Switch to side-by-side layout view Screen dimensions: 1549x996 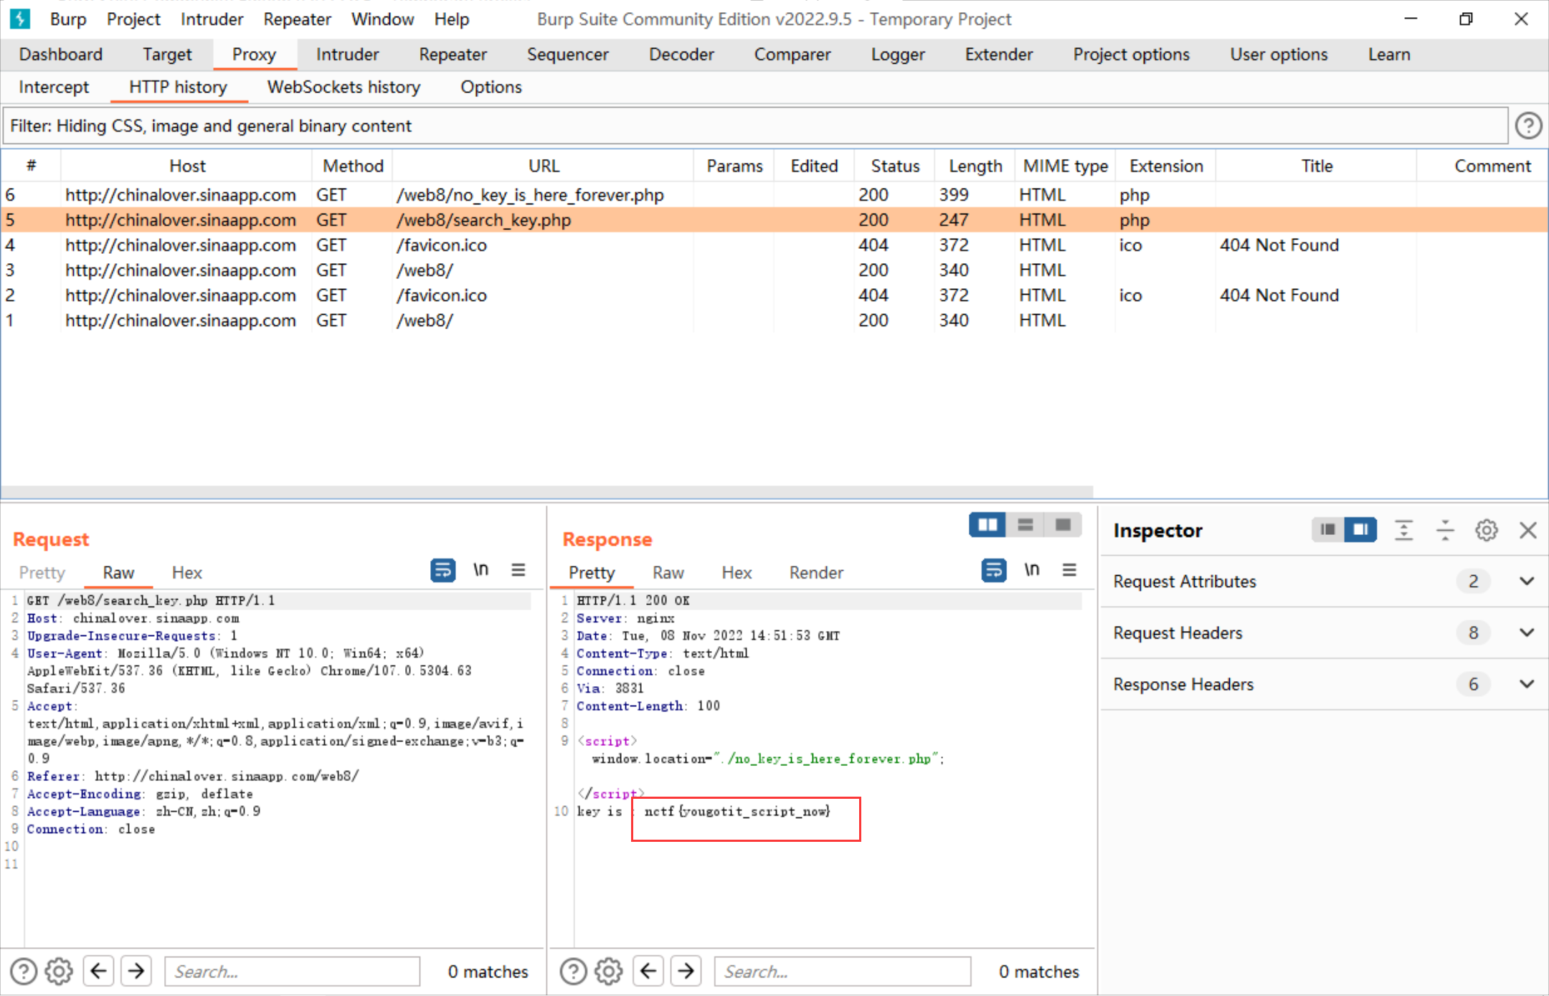987,525
